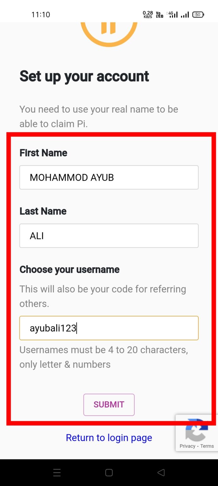
Task: Tap the second signal bars icon
Action: pyautogui.click(x=185, y=15)
